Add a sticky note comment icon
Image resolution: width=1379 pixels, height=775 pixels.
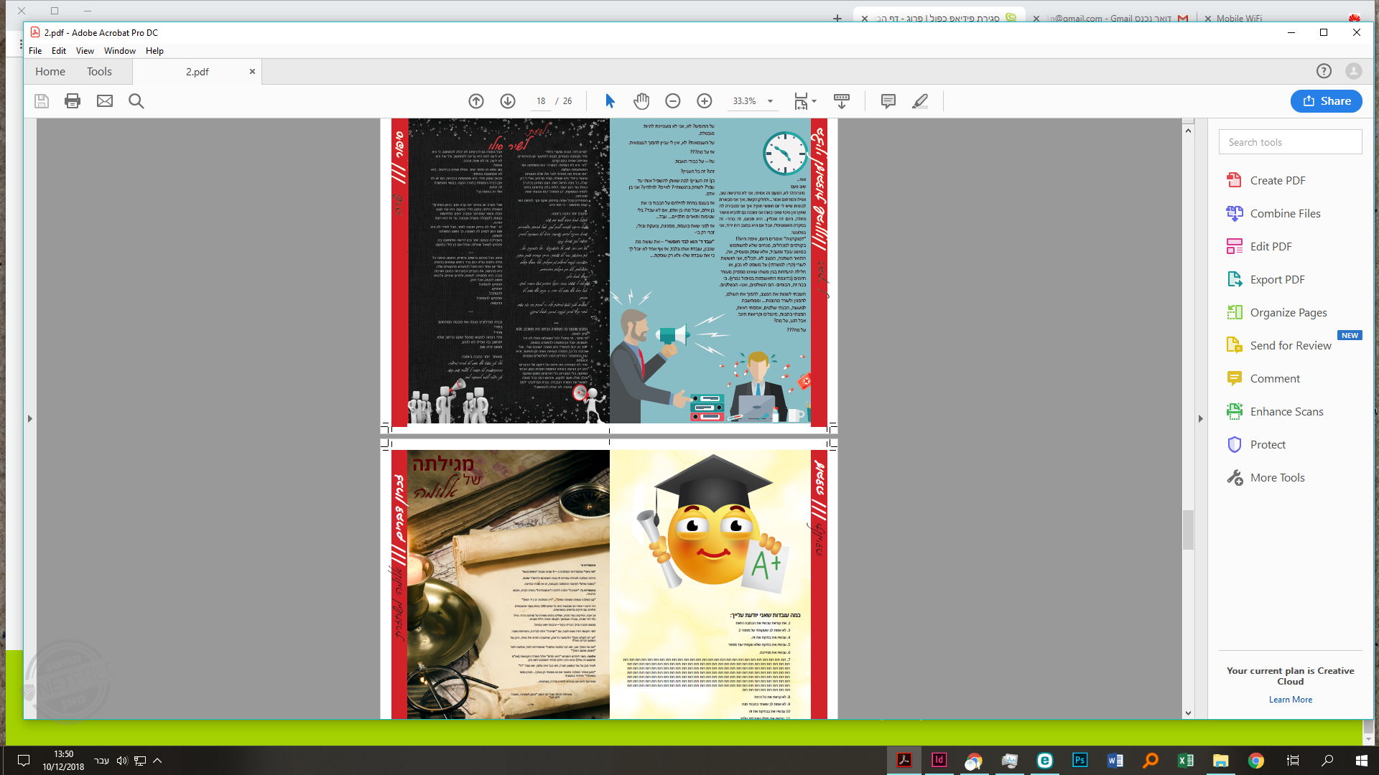coord(888,101)
